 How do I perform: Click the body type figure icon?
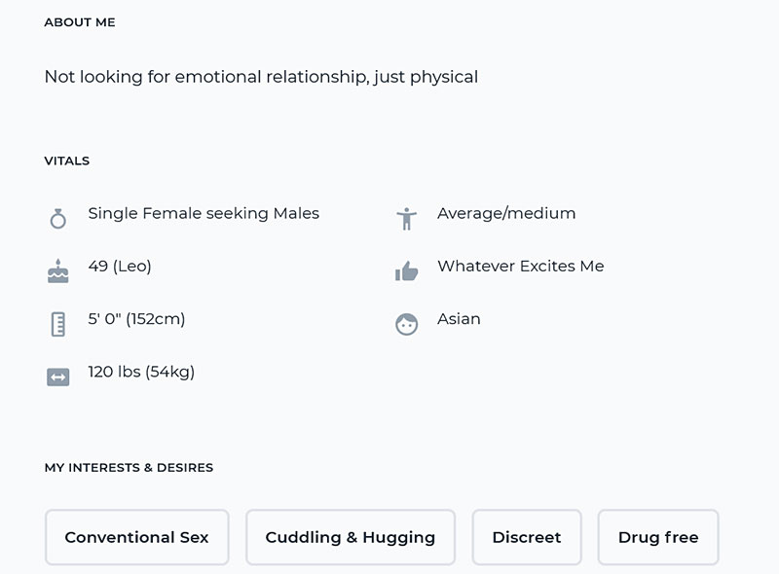point(406,218)
